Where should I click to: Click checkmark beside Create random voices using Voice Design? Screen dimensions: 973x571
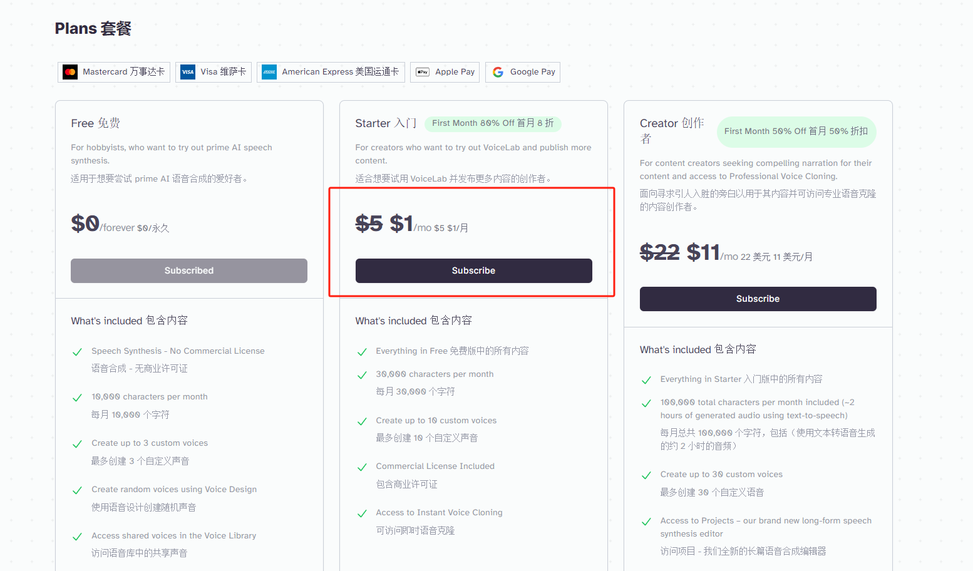tap(78, 490)
